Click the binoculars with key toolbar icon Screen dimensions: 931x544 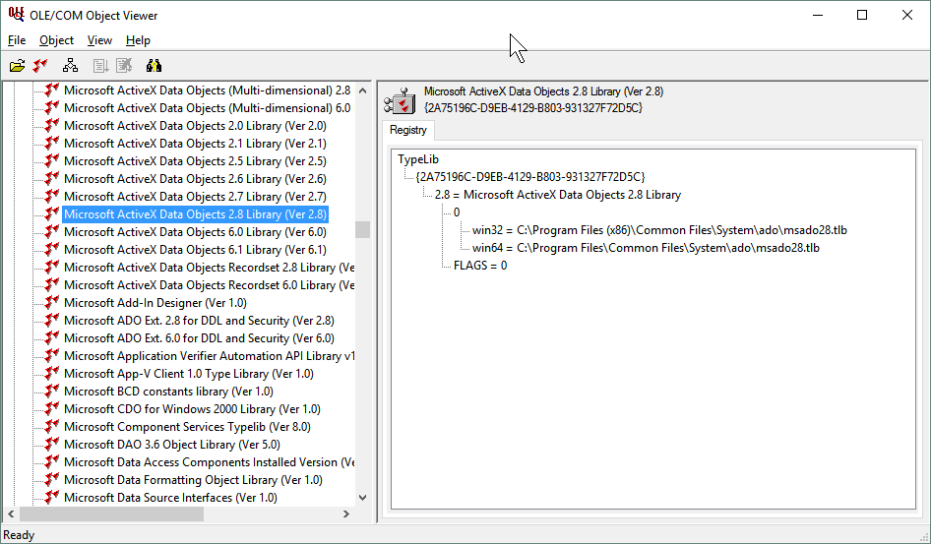(154, 66)
